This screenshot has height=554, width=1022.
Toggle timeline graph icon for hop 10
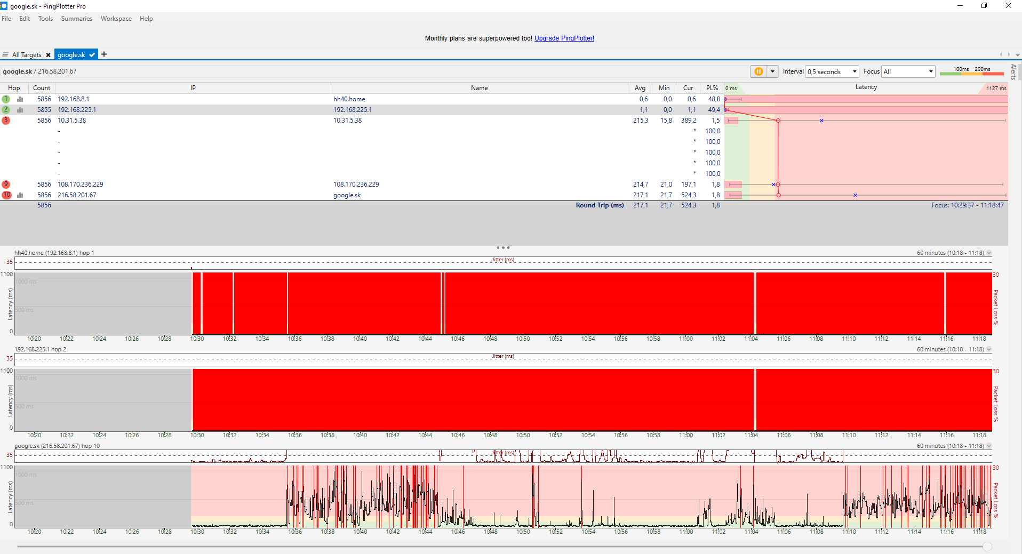20,195
